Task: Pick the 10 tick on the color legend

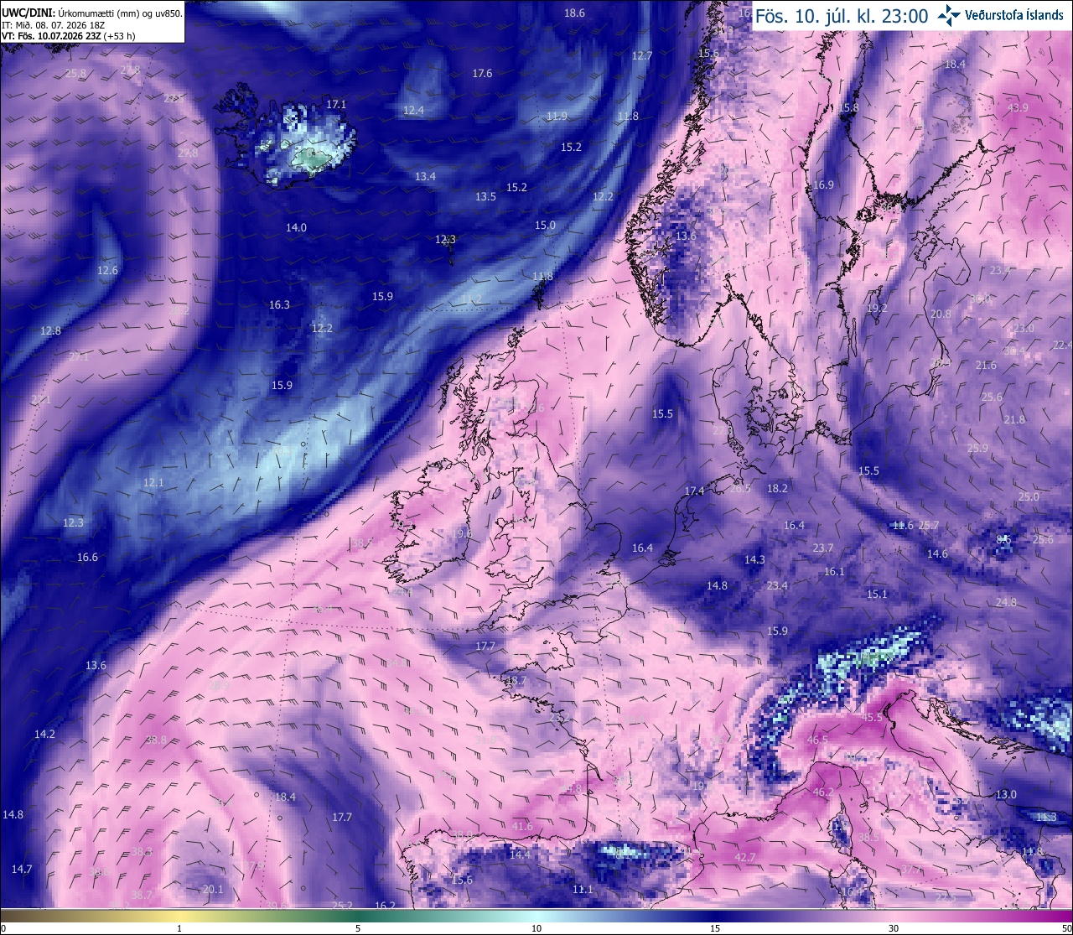Action: point(536,928)
